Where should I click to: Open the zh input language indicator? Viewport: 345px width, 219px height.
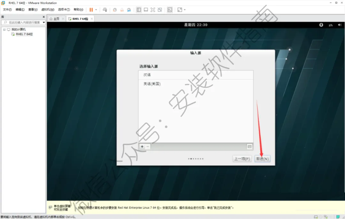click(331, 25)
